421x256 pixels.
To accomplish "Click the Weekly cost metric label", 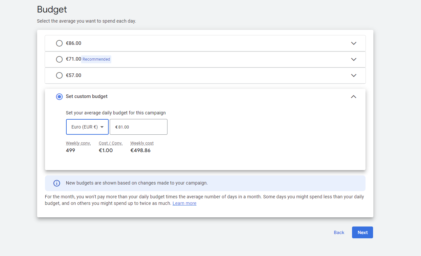I will pos(142,143).
